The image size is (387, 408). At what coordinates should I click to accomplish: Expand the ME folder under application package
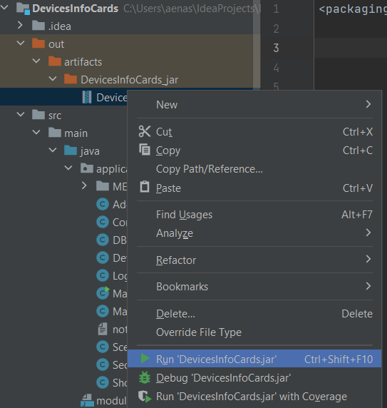click(84, 185)
